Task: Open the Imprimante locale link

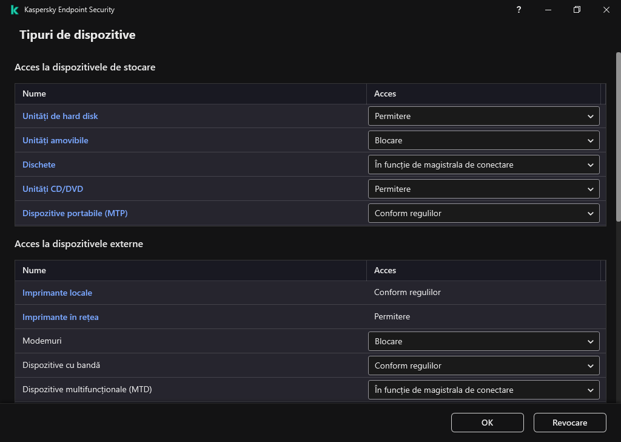Action: click(x=57, y=293)
